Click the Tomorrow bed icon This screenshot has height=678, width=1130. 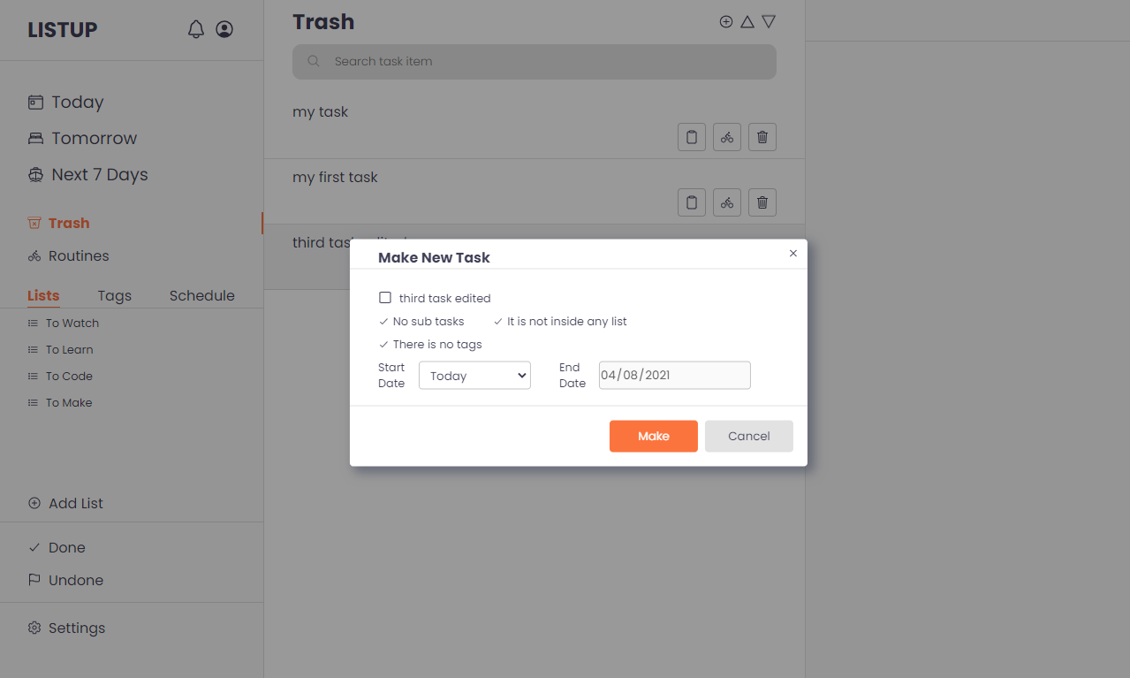click(35, 138)
